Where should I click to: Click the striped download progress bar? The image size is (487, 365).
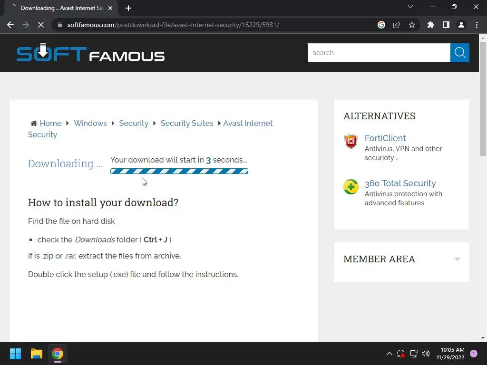pyautogui.click(x=179, y=171)
